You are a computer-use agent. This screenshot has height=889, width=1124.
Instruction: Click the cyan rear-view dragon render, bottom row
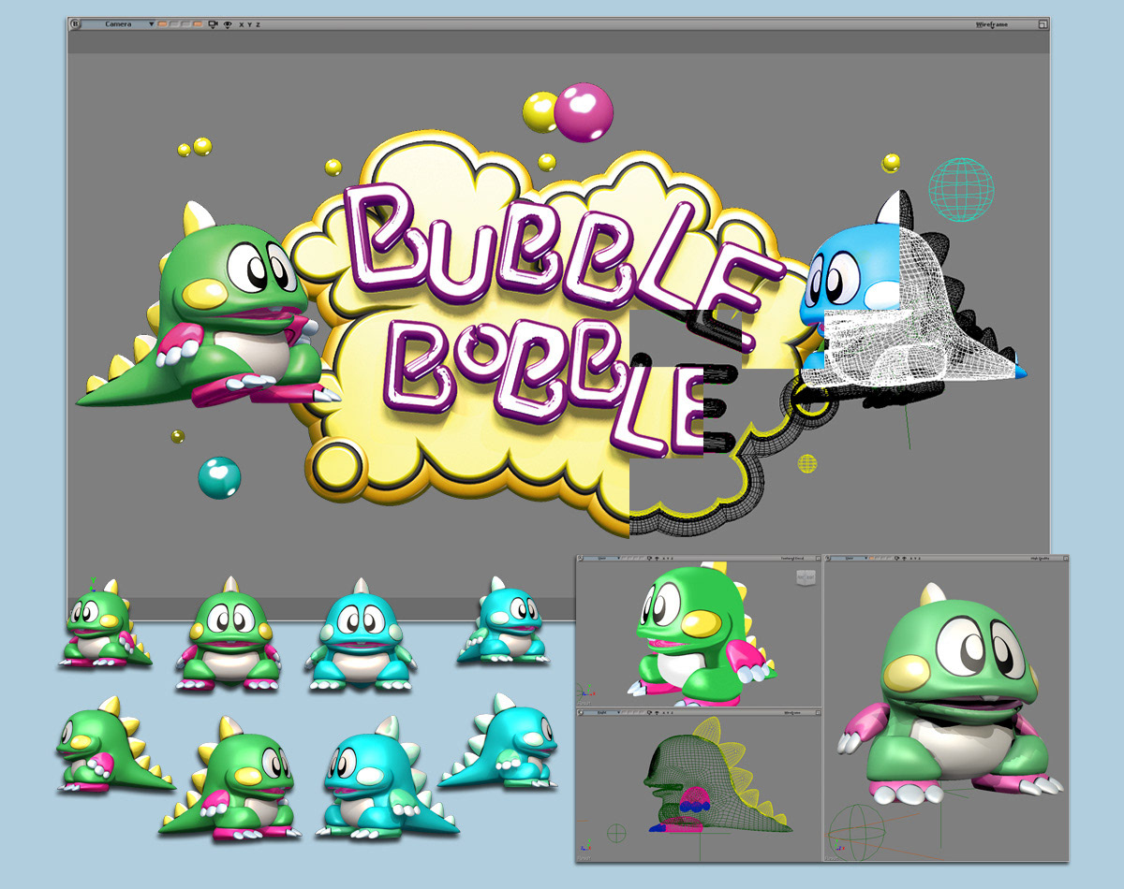coord(499,741)
